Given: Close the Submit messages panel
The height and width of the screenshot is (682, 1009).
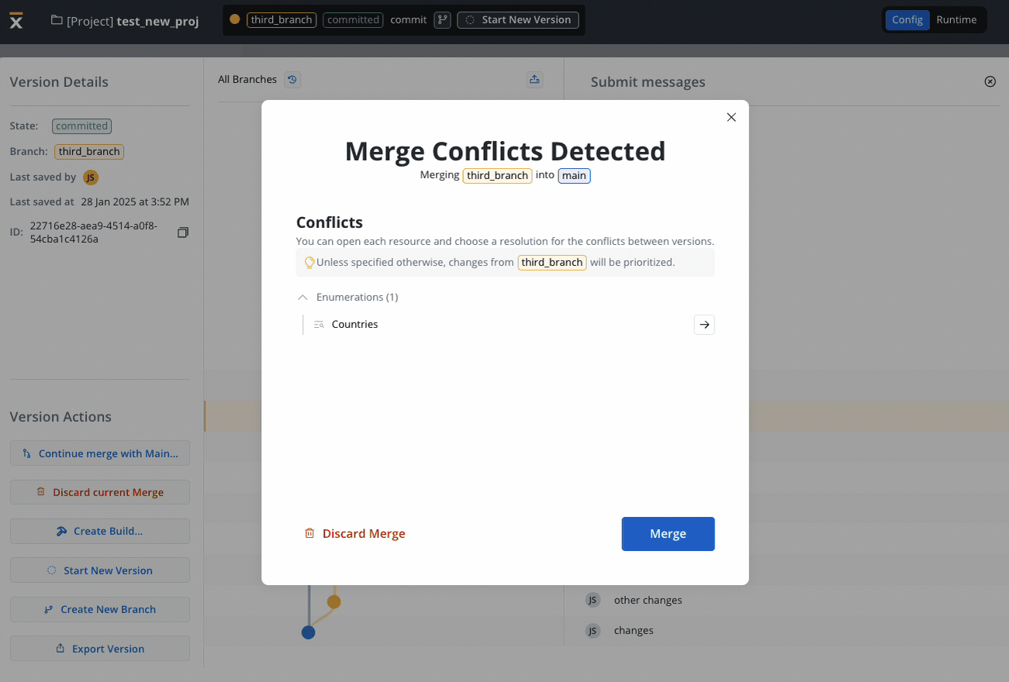Looking at the screenshot, I should pos(990,81).
